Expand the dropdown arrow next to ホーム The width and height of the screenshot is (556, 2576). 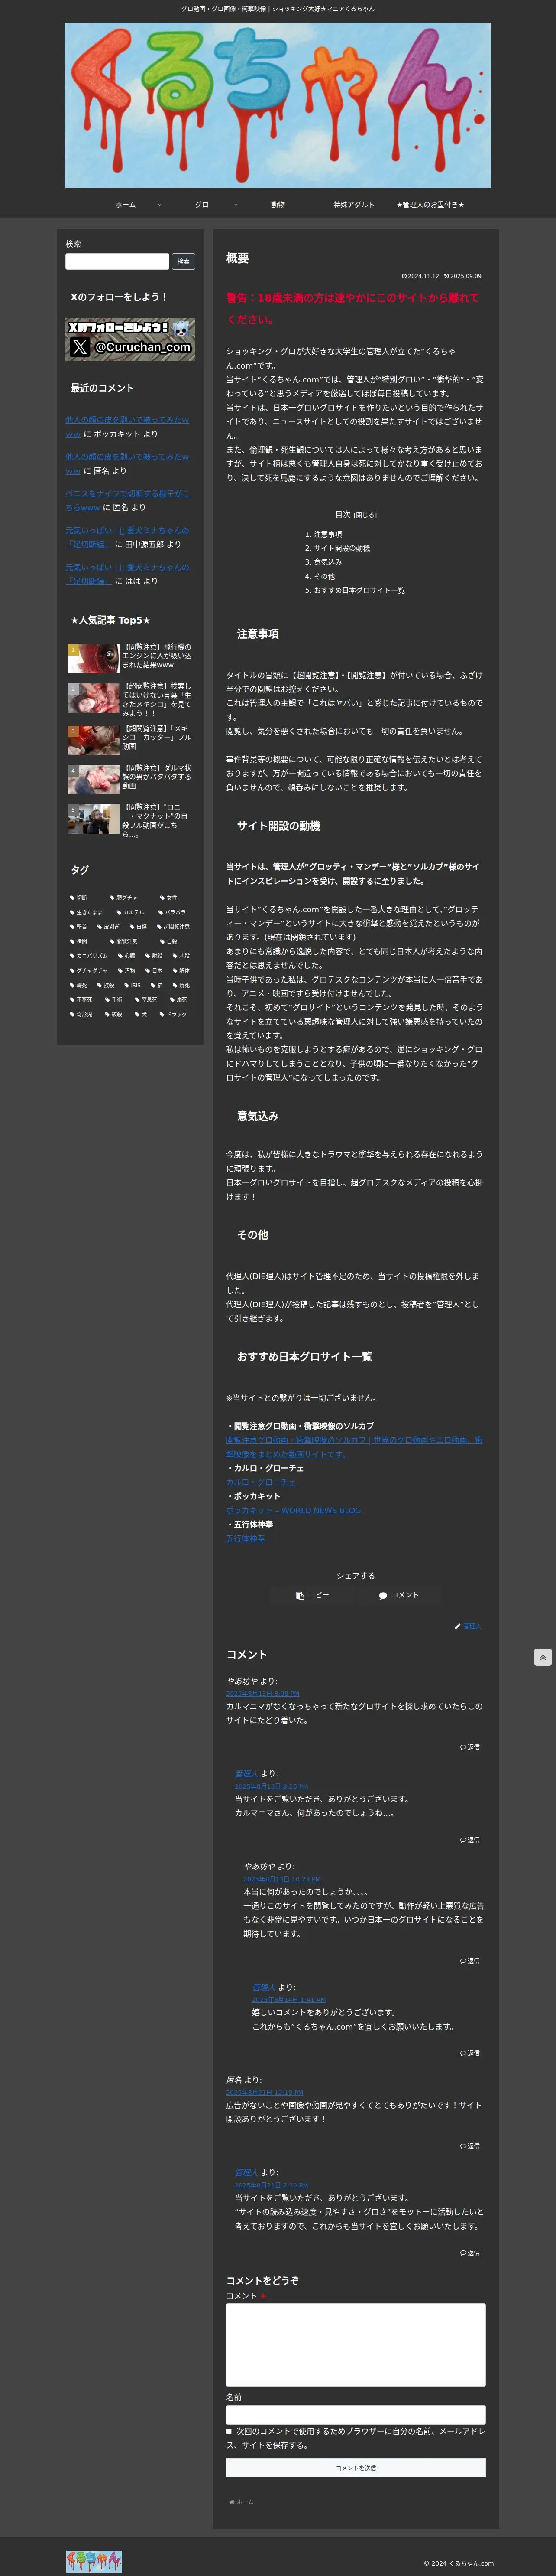(x=160, y=205)
